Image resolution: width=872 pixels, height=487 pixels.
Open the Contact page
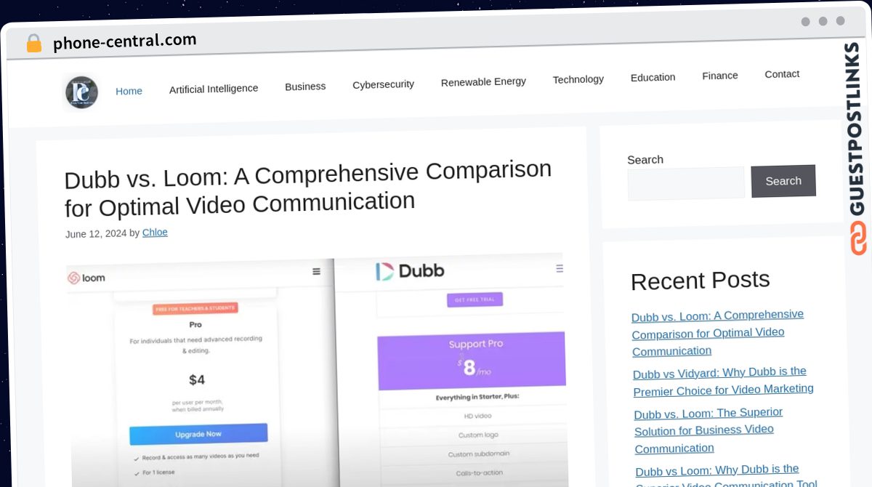[x=782, y=74]
